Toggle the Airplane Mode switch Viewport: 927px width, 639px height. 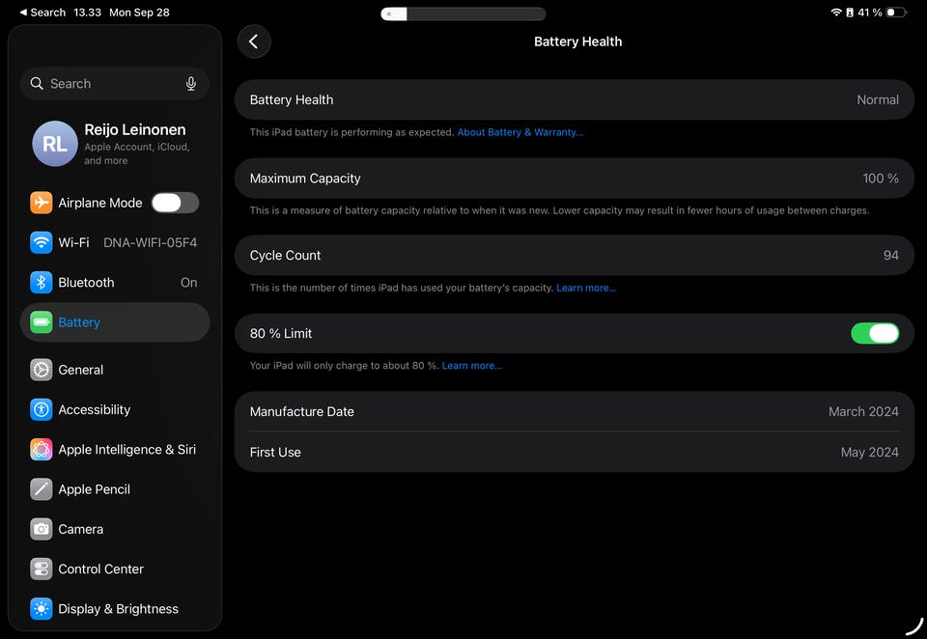tap(175, 203)
